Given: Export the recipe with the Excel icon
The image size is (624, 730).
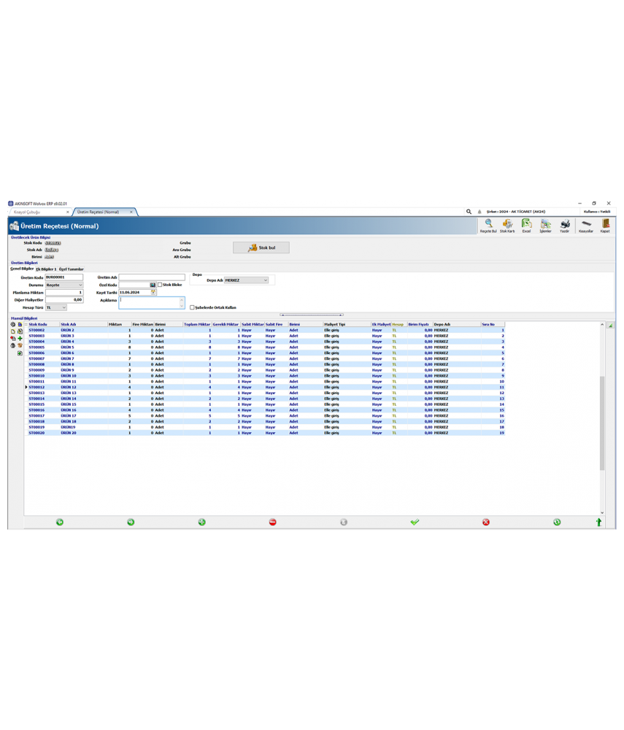Looking at the screenshot, I should pos(526,224).
